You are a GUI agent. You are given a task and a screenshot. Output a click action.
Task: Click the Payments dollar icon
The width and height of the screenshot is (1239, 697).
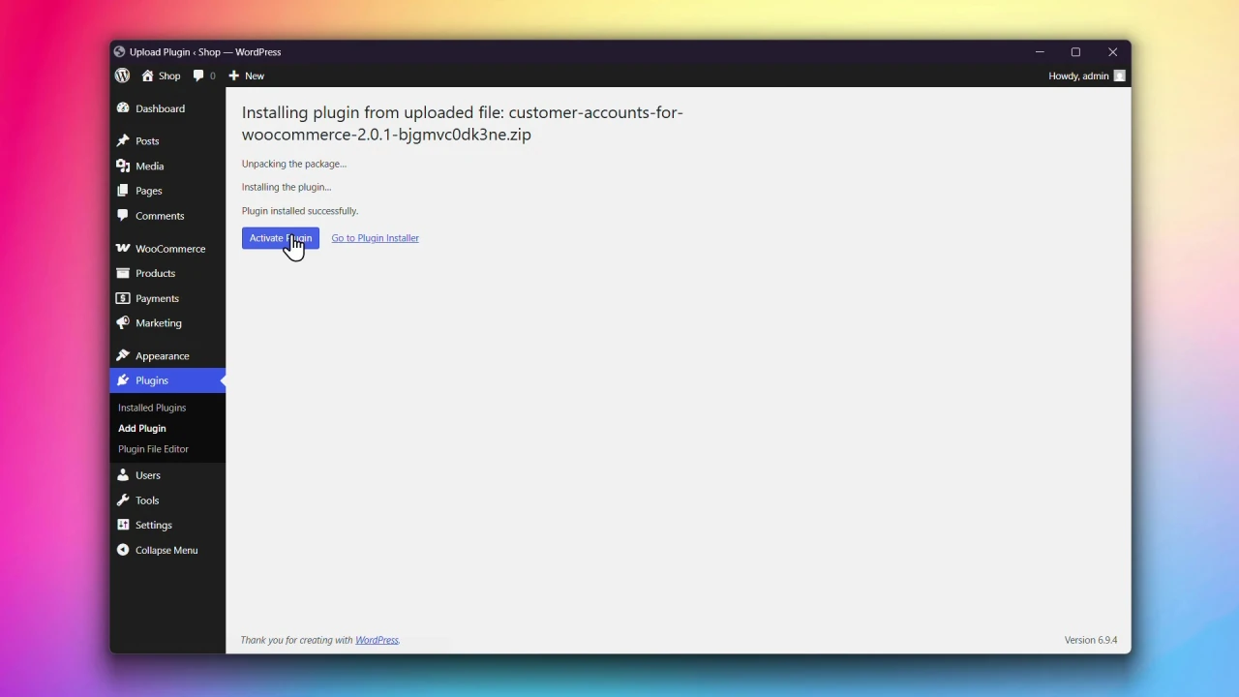click(123, 298)
